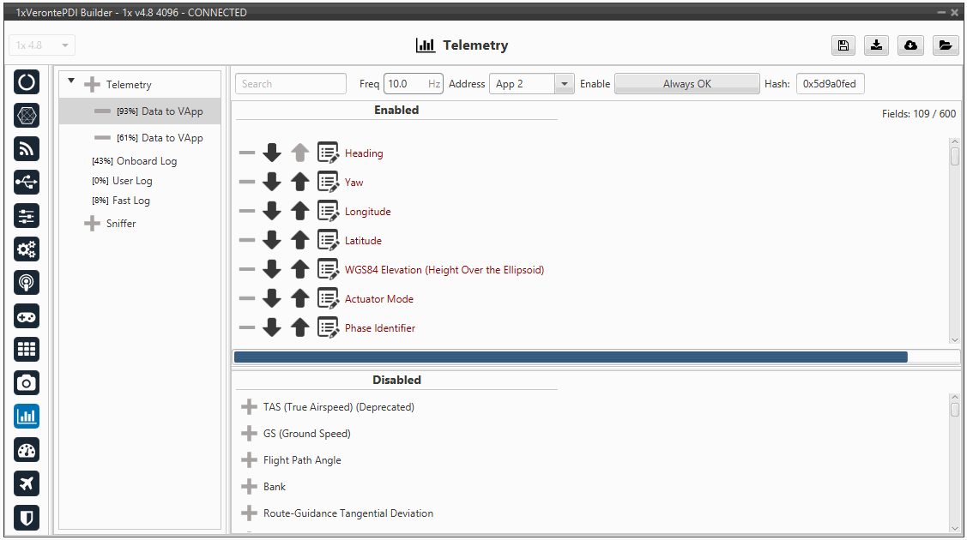Open the USB connections sidebar section
This screenshot has width=967, height=540.
[27, 183]
